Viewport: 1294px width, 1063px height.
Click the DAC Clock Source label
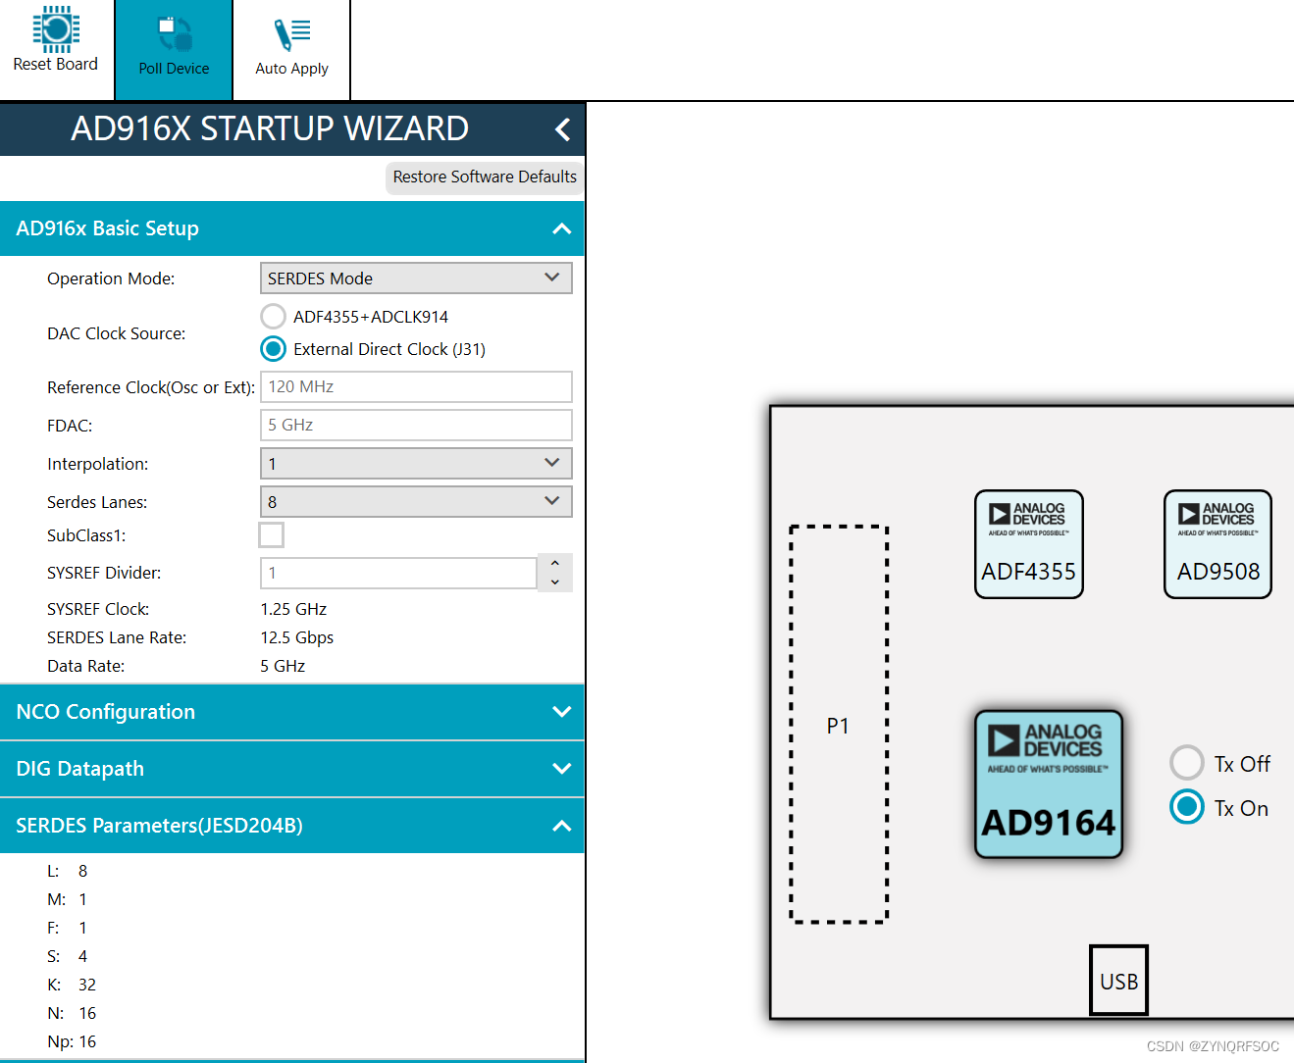point(117,333)
